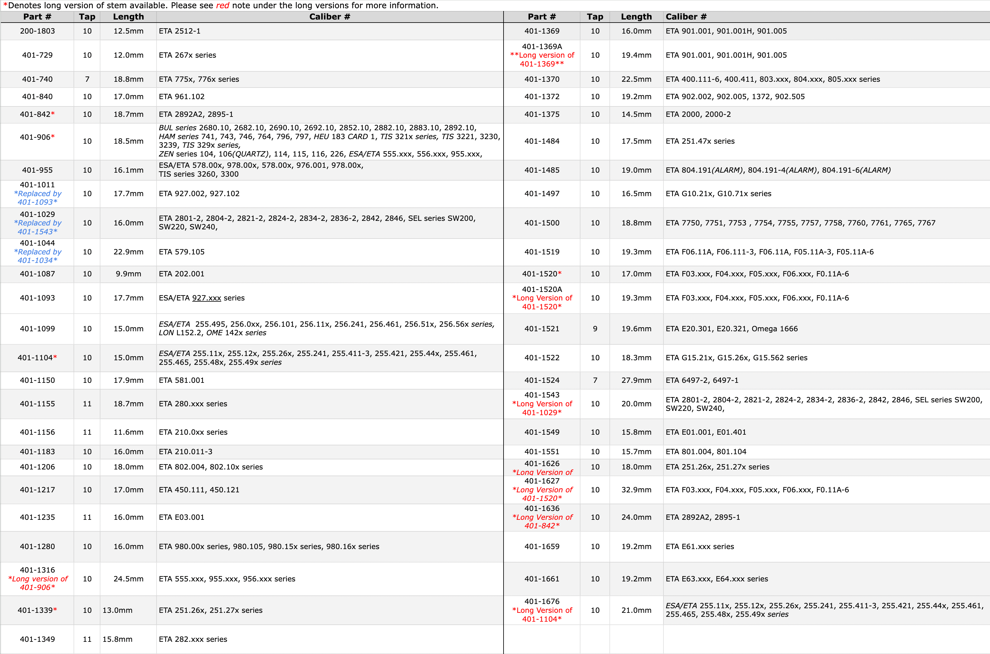Click part number 401-1676 cell
Image resolution: width=990 pixels, height=654 pixels.
541,601
